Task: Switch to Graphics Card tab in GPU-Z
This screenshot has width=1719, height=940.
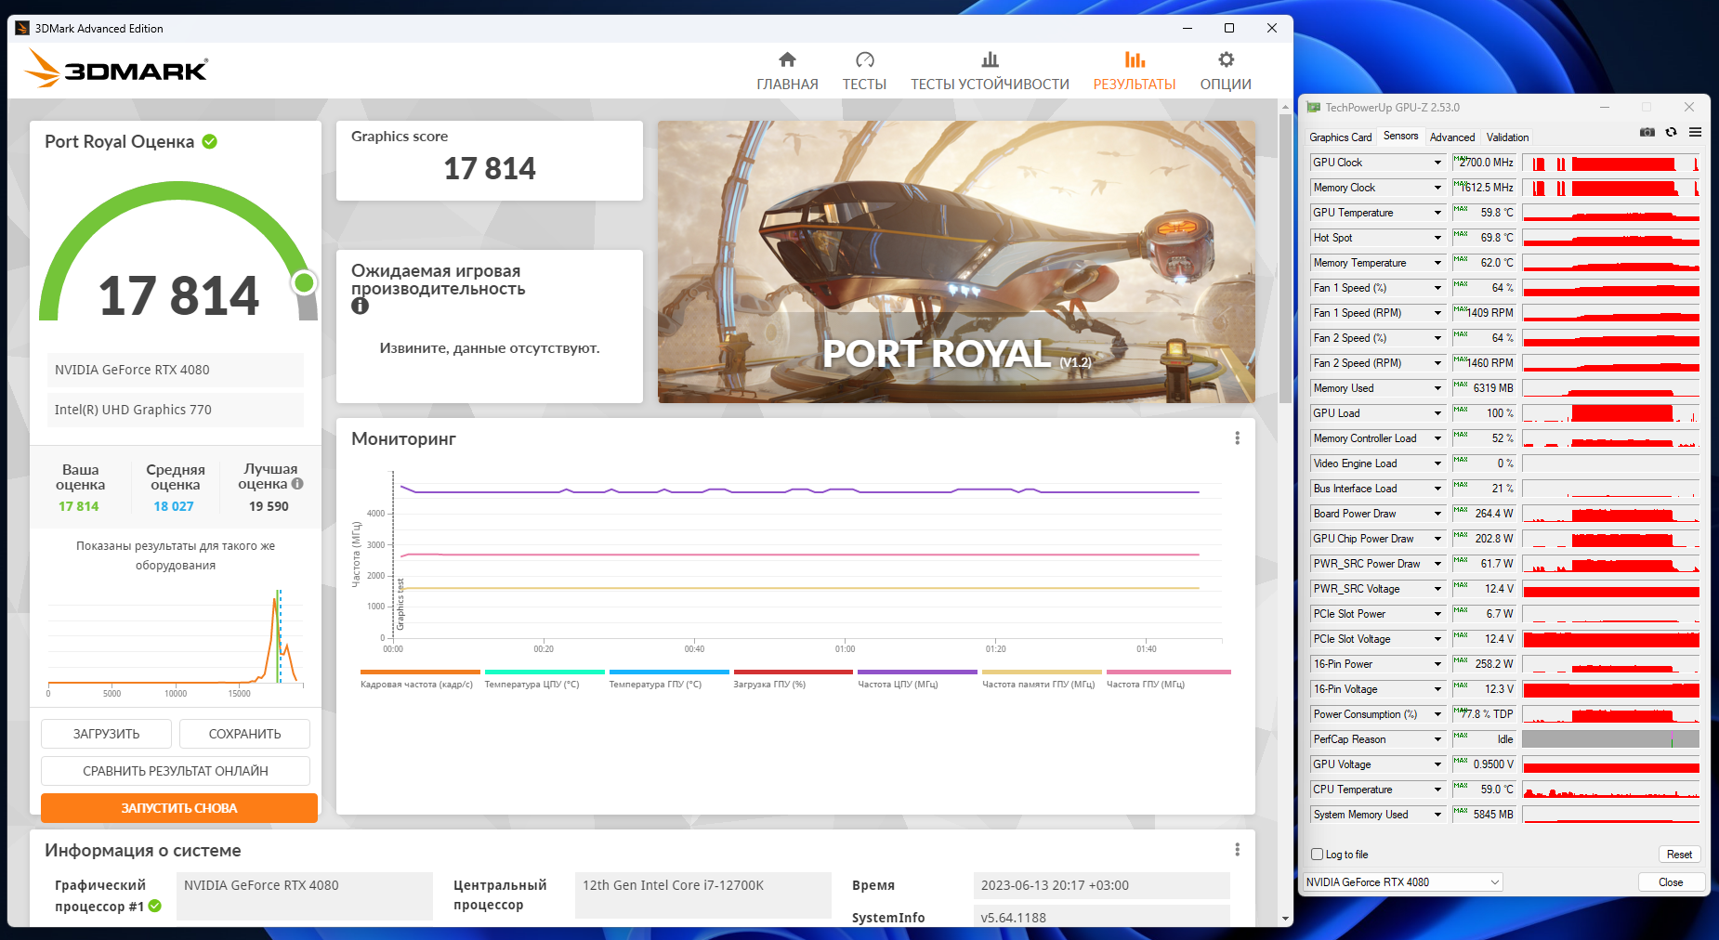Action: pyautogui.click(x=1340, y=137)
